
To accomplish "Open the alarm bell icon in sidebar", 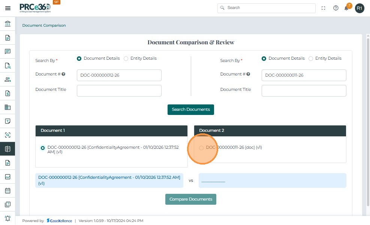I will pos(7,218).
